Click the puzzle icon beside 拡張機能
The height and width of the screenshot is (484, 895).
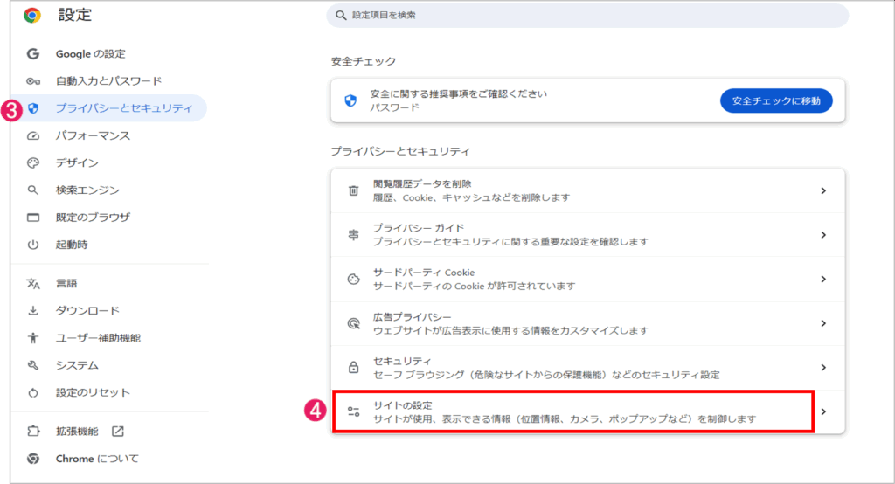[34, 432]
